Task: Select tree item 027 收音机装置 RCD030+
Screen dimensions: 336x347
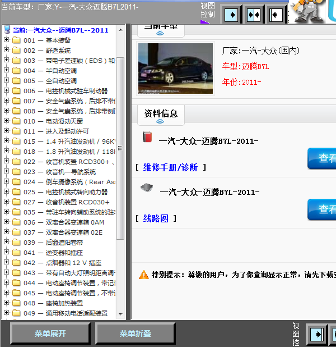Action: click(x=67, y=202)
